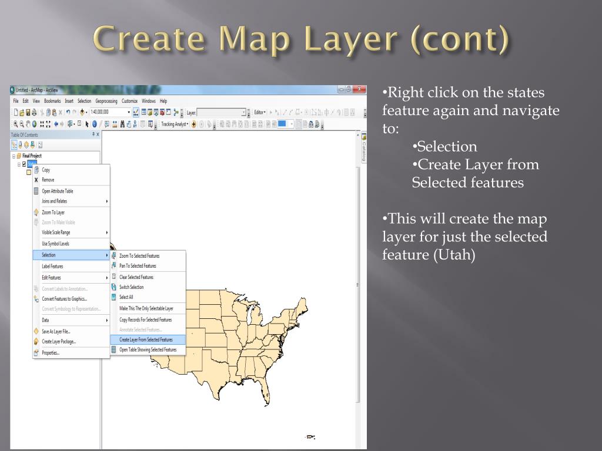This screenshot has width=602, height=451.
Task: Click the Save document icon
Action: click(x=27, y=112)
